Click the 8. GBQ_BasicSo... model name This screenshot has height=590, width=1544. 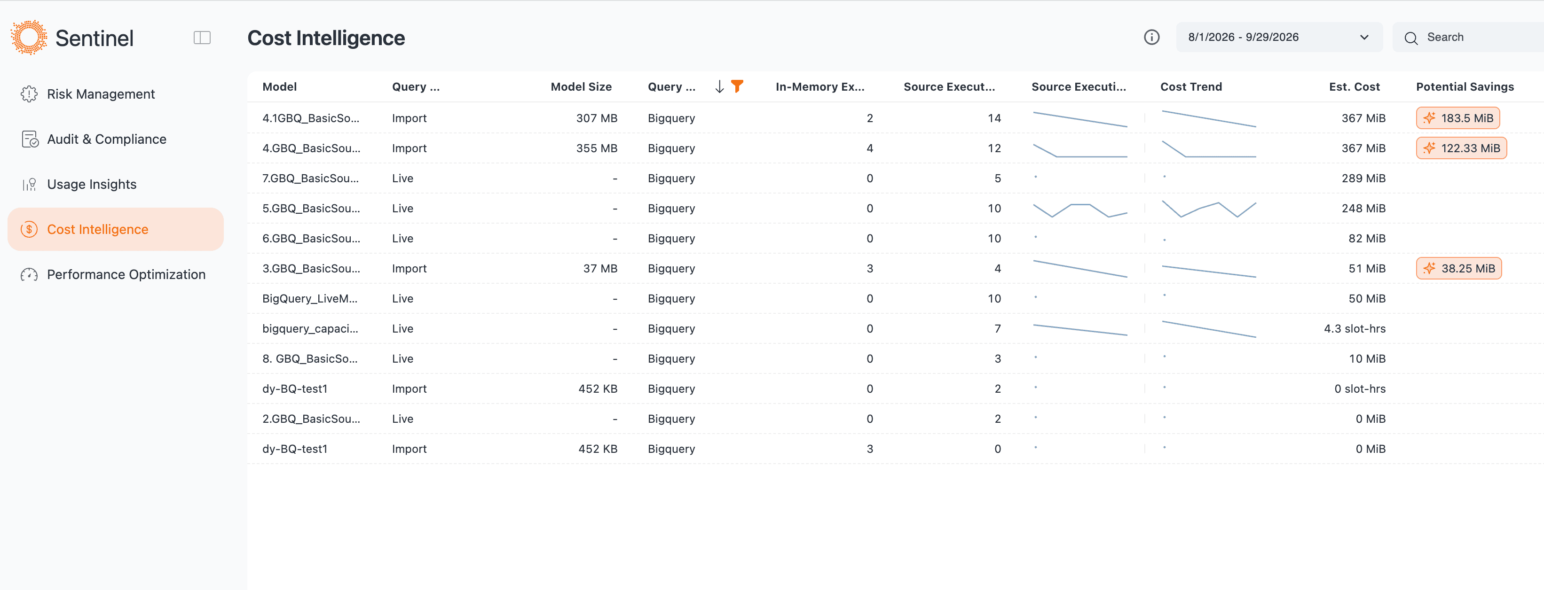pyautogui.click(x=310, y=359)
